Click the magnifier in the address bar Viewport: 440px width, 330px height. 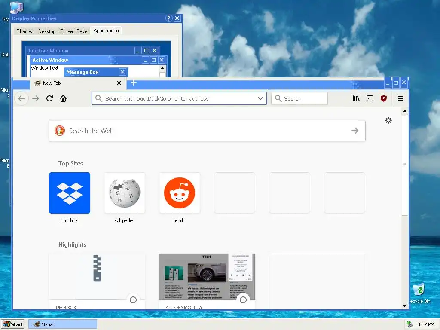98,98
